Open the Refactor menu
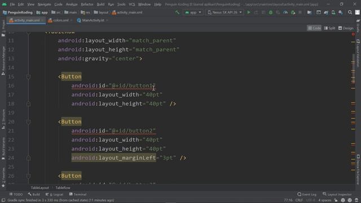 coord(87,5)
